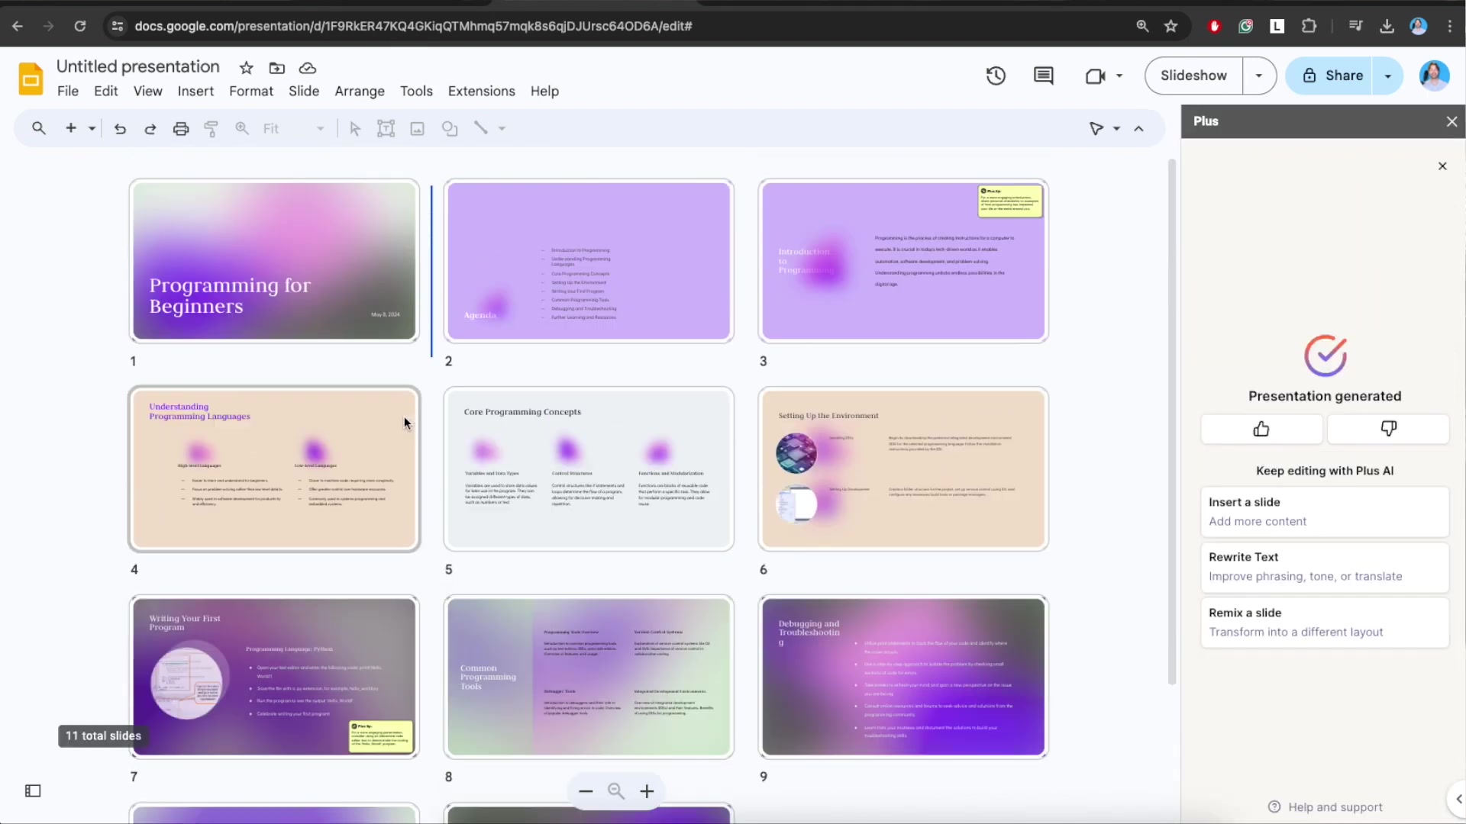Insert a text box
The width and height of the screenshot is (1466, 824).
point(386,128)
